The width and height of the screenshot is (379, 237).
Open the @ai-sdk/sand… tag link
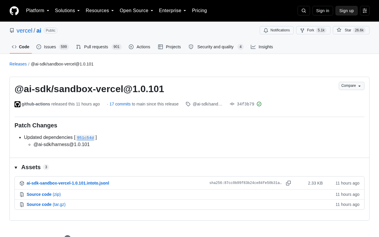[x=207, y=104]
